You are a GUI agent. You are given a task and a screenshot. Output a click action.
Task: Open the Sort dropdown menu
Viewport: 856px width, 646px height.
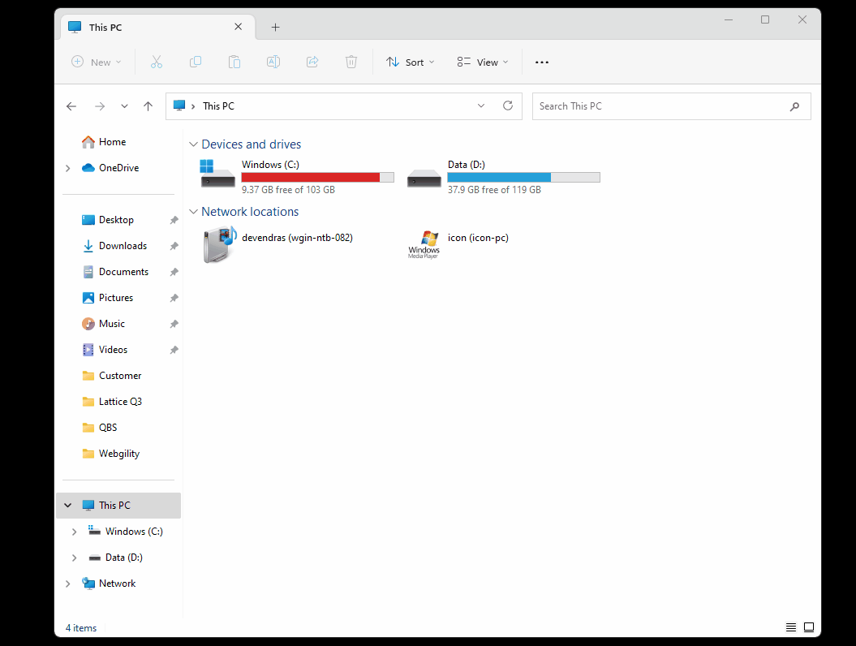point(411,62)
